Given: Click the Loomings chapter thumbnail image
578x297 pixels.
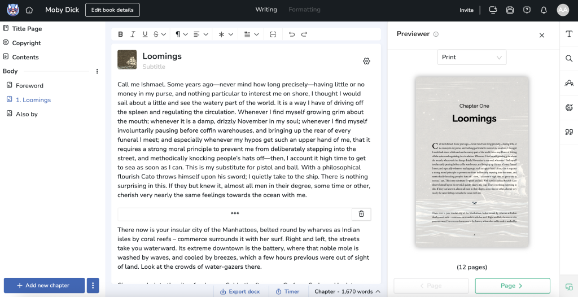Looking at the screenshot, I should [127, 60].
